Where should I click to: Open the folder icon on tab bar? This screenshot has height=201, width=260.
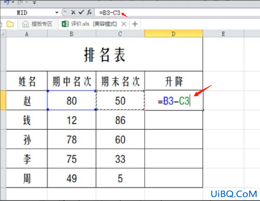[x=10, y=24]
